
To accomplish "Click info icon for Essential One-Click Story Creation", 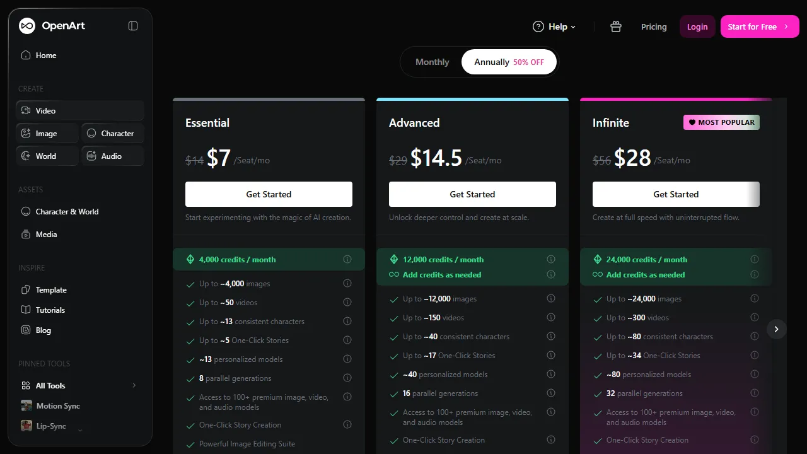I will [x=347, y=425].
